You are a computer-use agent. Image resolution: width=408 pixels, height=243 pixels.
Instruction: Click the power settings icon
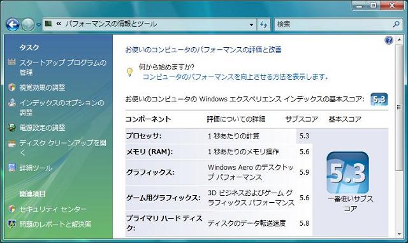(x=11, y=128)
